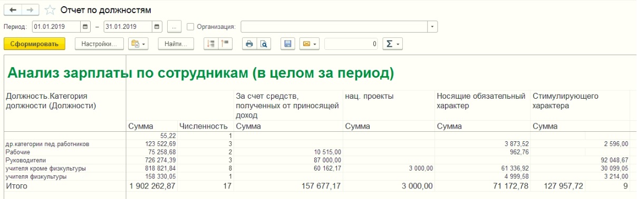Image resolution: width=637 pixels, height=199 pixels.
Task: Add report to favorites with the star
Action: coord(50,10)
